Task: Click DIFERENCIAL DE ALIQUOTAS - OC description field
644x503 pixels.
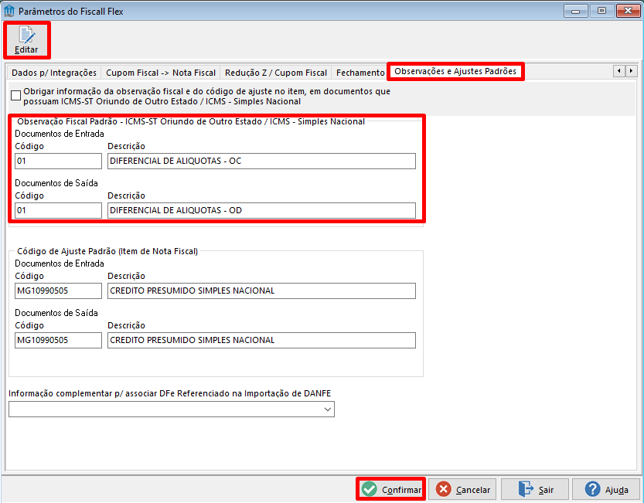Action: point(261,161)
